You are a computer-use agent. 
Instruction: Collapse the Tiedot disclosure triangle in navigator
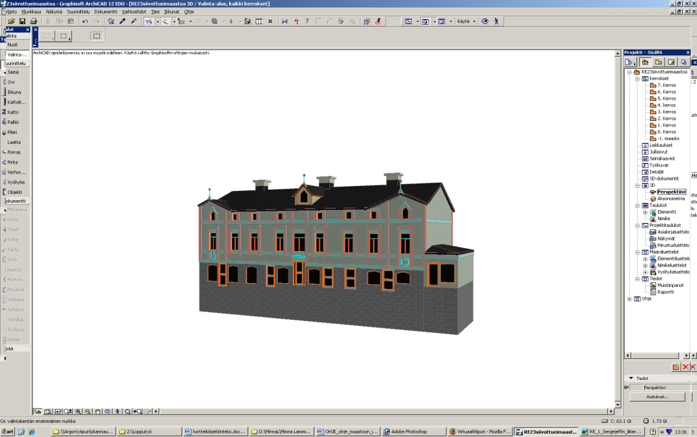click(631, 378)
